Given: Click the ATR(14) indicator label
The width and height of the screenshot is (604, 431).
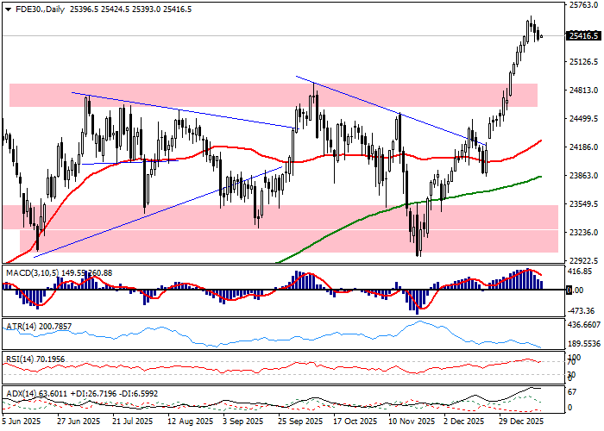Looking at the screenshot, I should click(23, 328).
